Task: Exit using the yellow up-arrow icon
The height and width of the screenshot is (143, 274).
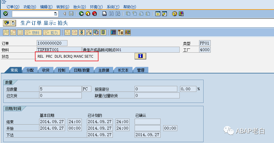Action: coord(88,14)
